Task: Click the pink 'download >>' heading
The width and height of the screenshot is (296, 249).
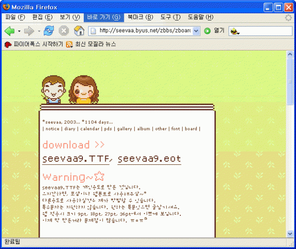Action: click(x=73, y=145)
